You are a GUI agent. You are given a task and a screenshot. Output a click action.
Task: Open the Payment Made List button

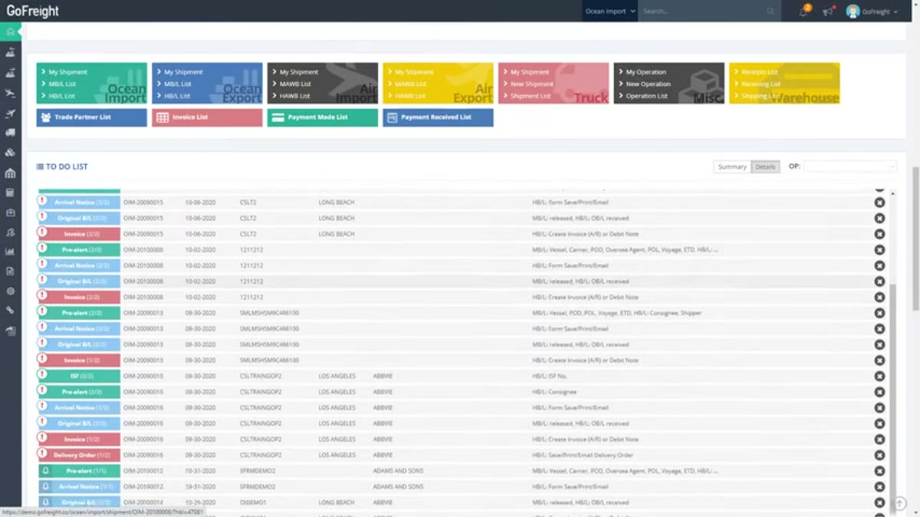323,117
